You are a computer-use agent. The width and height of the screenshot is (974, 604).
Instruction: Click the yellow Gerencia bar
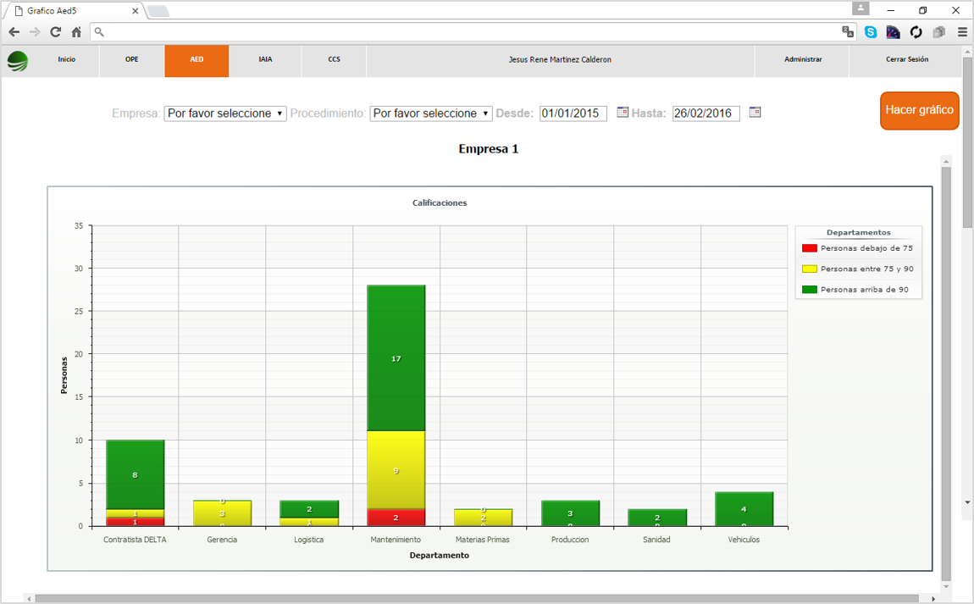point(223,513)
